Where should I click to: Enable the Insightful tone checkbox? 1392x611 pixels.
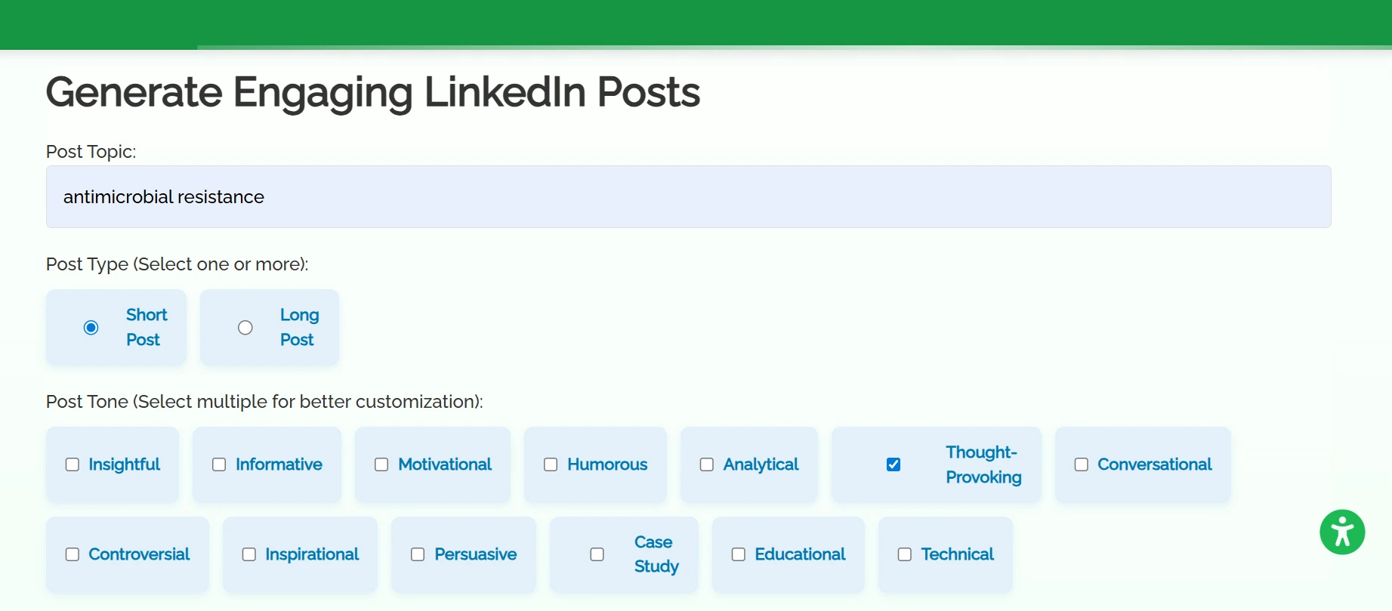click(x=73, y=464)
